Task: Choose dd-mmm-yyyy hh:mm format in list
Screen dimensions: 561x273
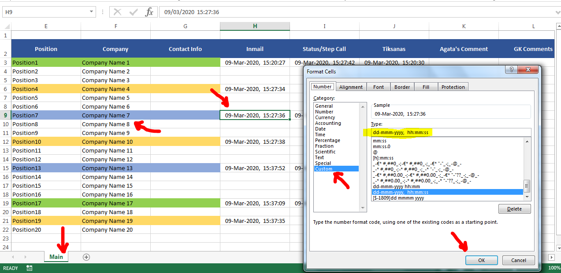Action: click(447, 186)
